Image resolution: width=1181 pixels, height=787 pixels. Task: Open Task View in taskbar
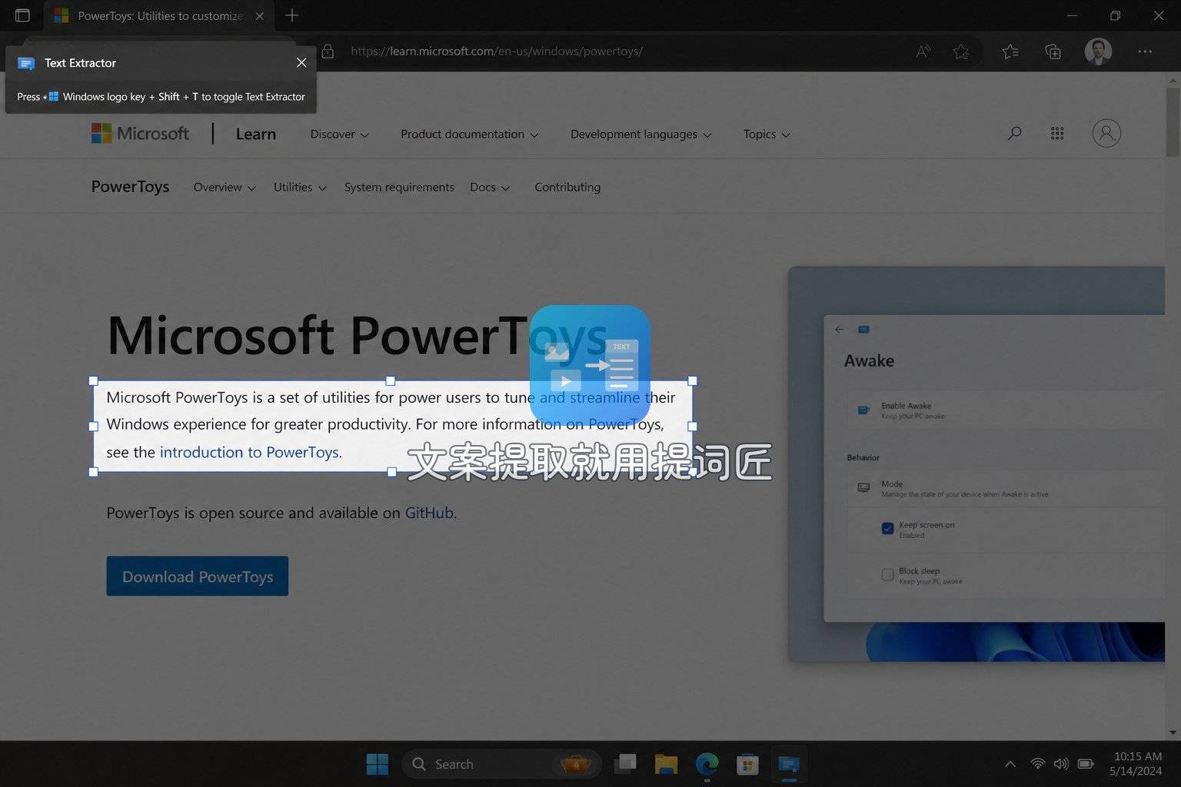pos(625,764)
